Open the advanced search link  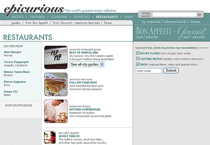point(175,22)
